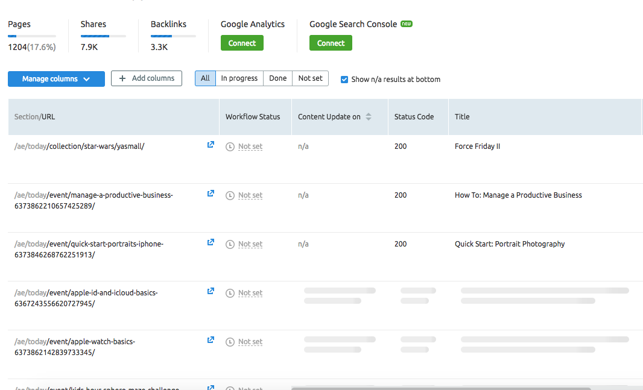Select title 'How To: Manage a Productive Business'

point(518,195)
